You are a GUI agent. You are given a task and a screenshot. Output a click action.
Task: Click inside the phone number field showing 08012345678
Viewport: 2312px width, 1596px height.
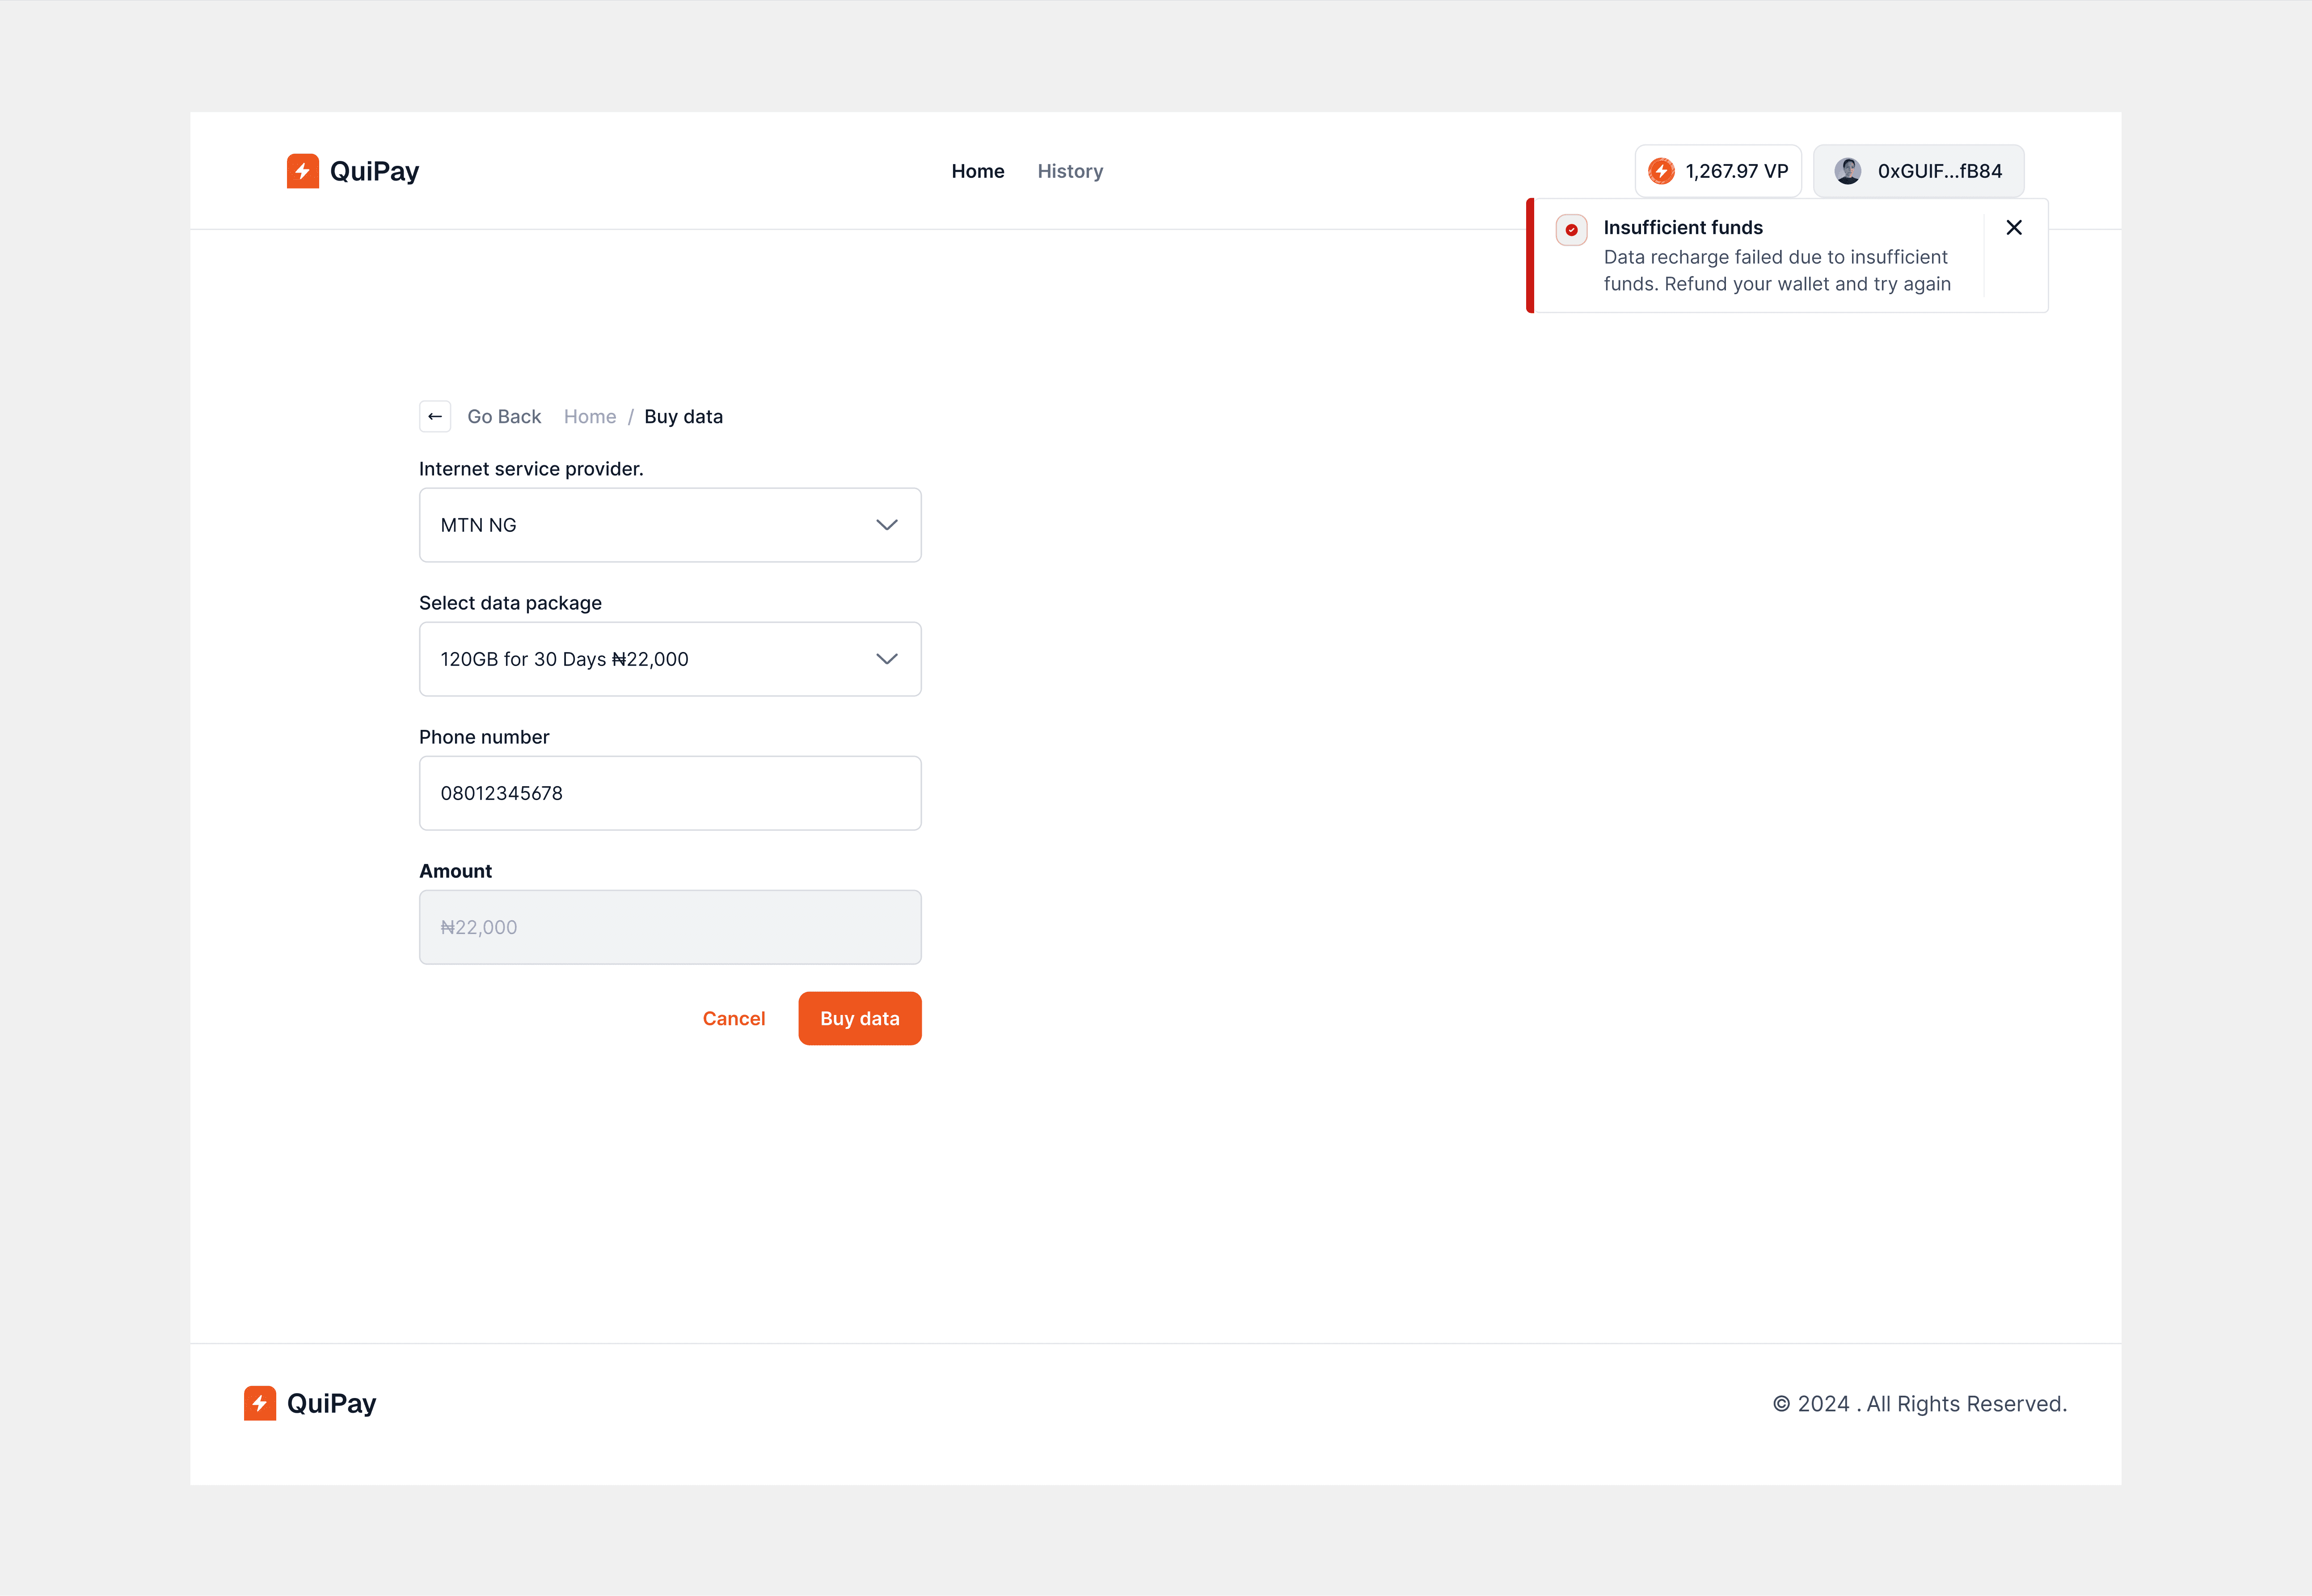[670, 793]
